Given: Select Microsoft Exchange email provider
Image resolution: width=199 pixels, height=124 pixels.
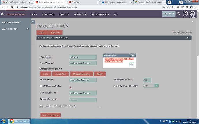Looking at the screenshot, I should (x=82, y=74).
